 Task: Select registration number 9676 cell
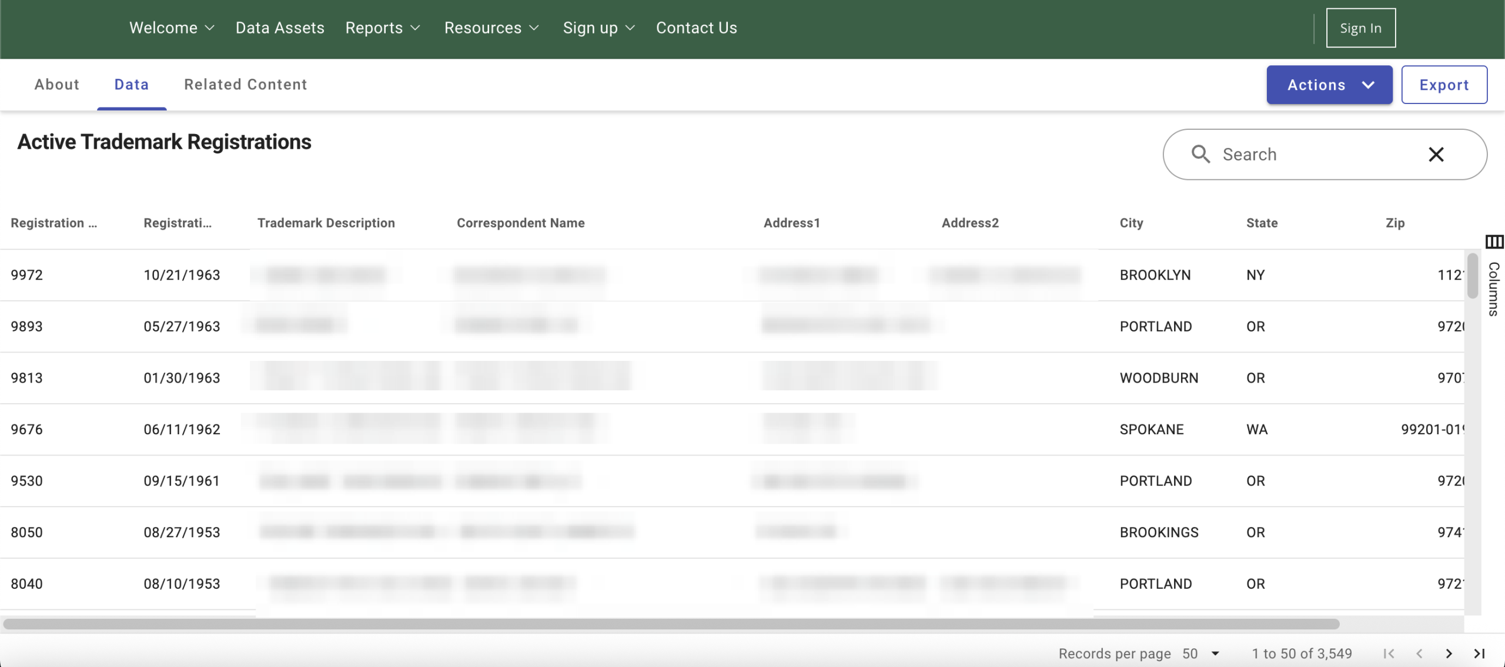click(x=26, y=430)
